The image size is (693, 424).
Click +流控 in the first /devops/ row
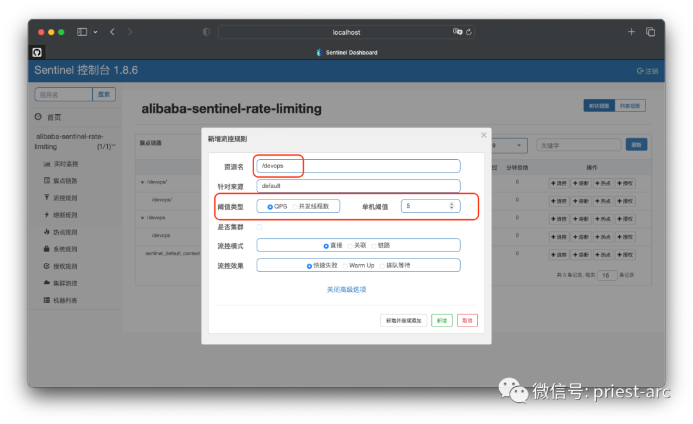[559, 183]
